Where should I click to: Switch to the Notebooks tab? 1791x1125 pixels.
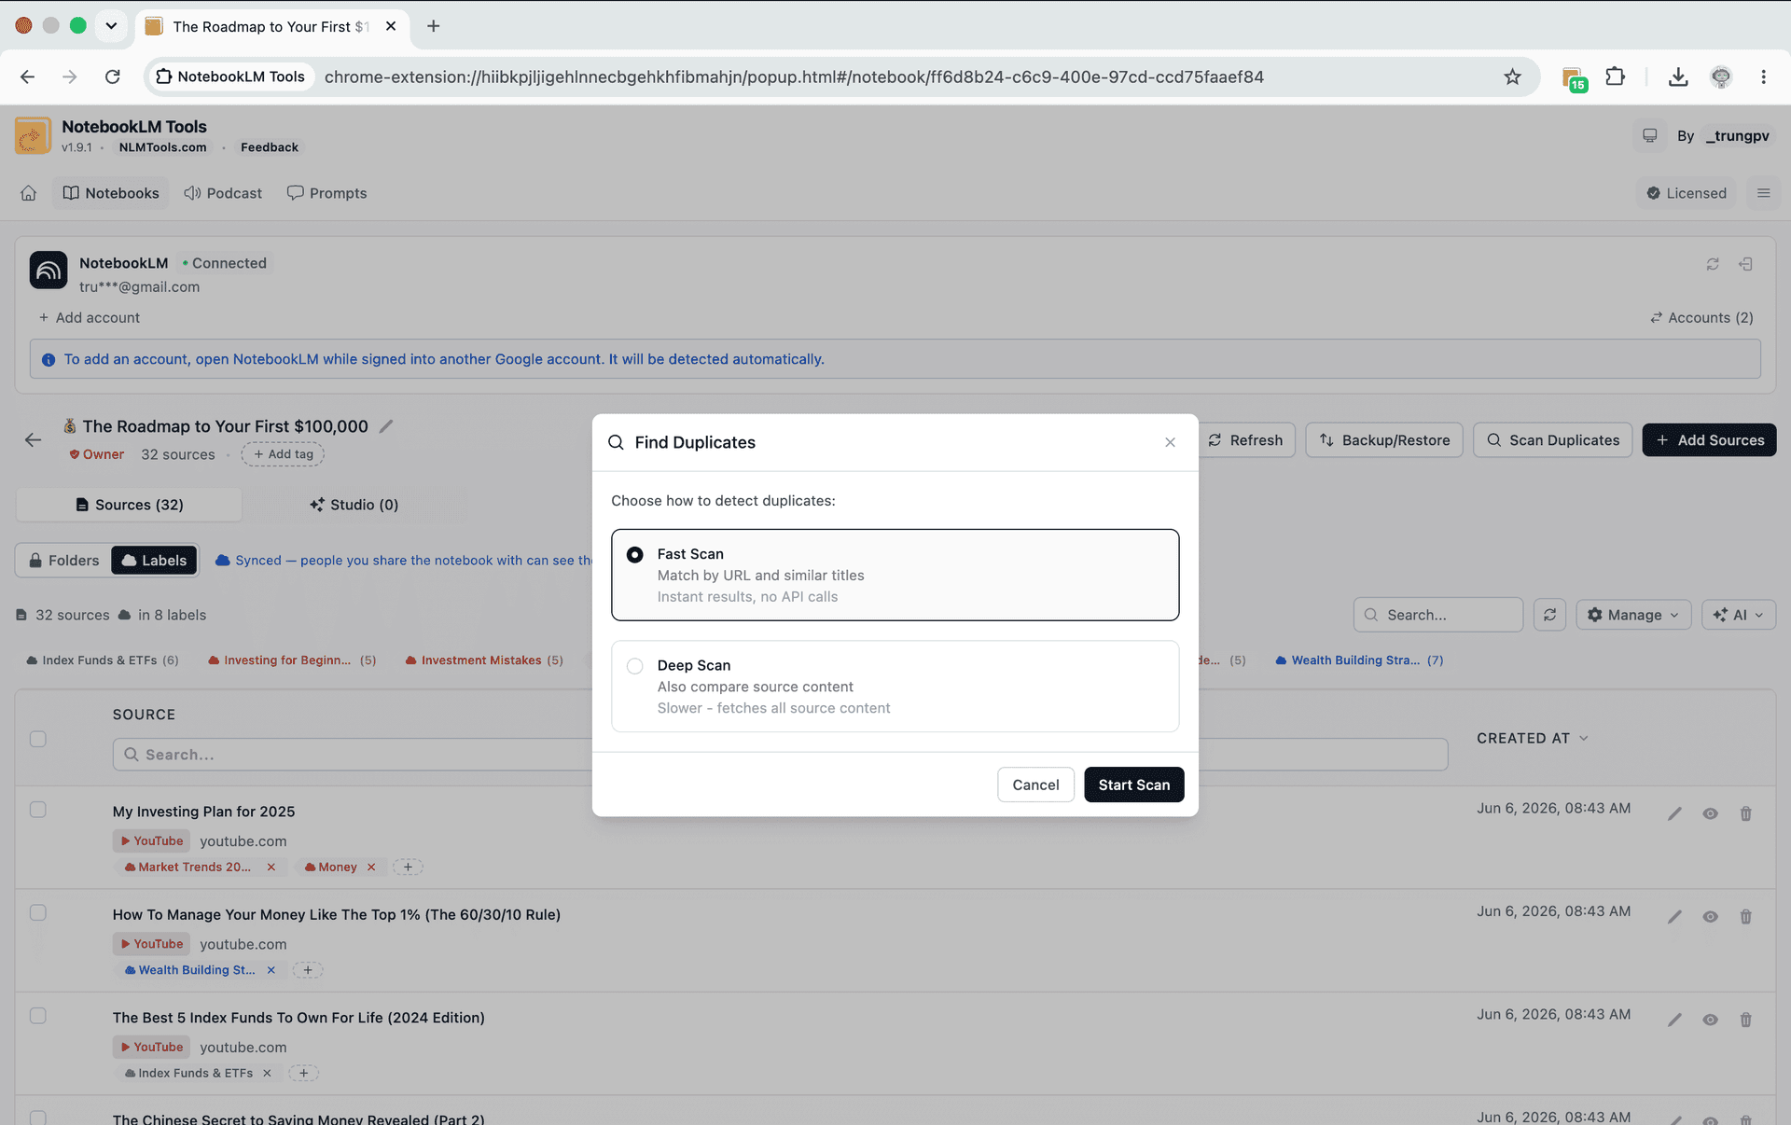click(111, 193)
